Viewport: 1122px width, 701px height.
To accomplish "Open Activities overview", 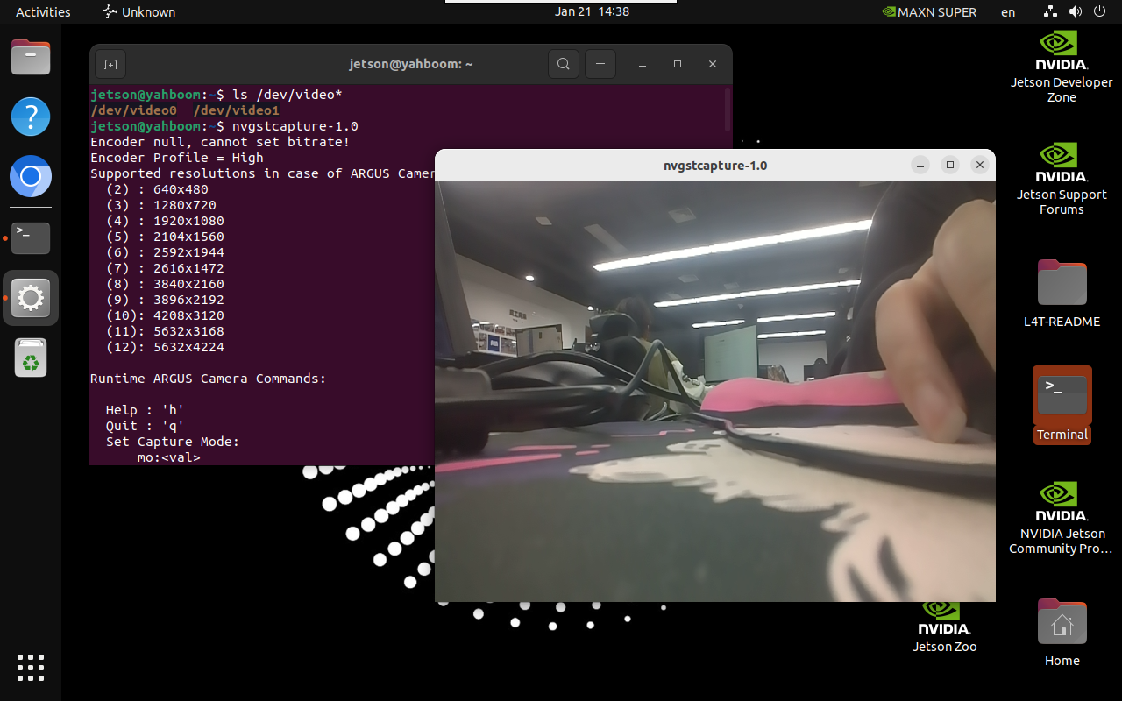I will pyautogui.click(x=43, y=12).
